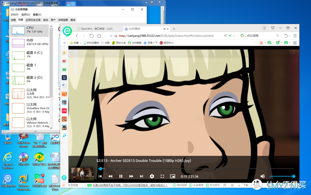Screen dimensions: 311x195
Task: Mute the video player volume
Action: tap(263, 176)
